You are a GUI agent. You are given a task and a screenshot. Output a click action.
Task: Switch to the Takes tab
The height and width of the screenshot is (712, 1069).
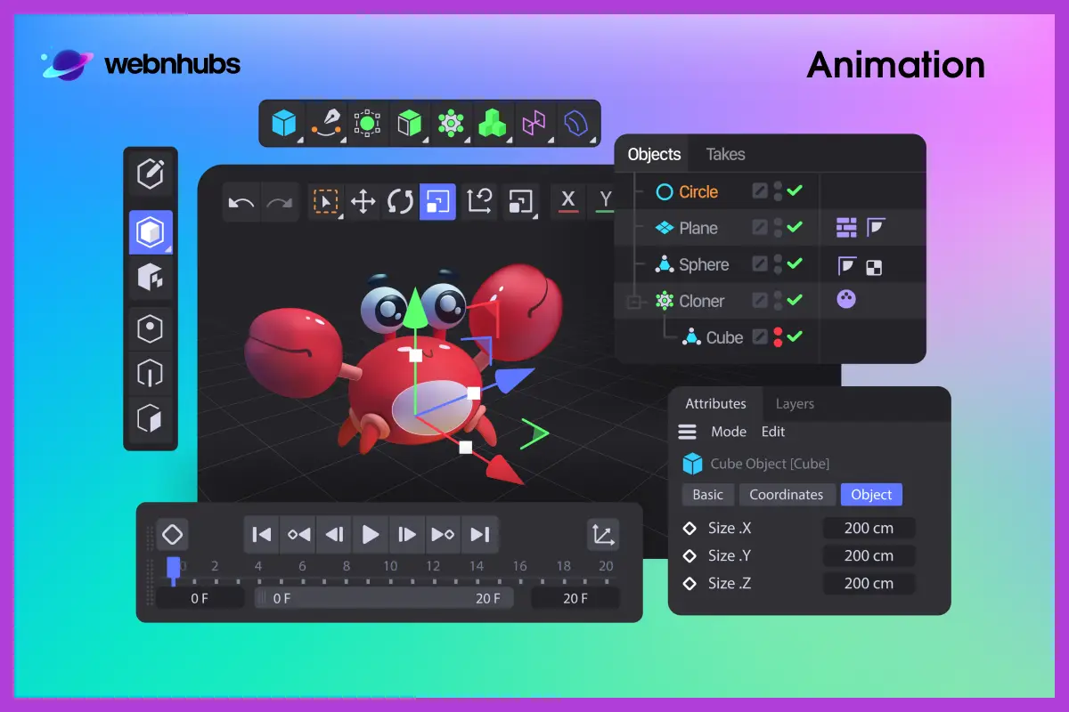724,154
